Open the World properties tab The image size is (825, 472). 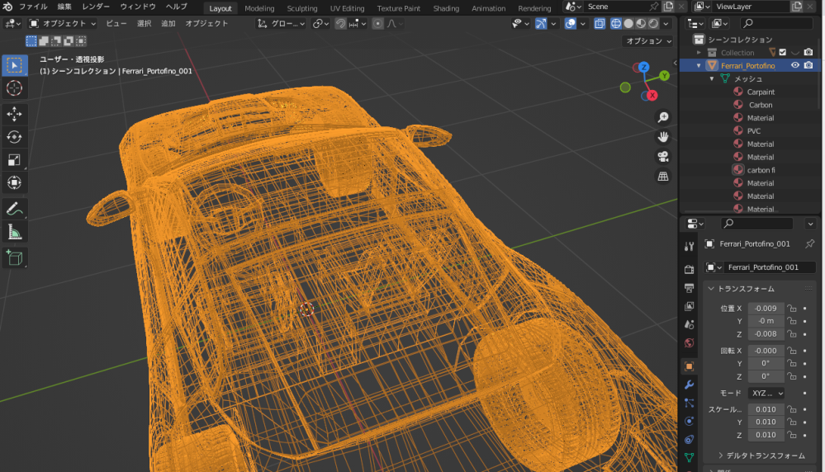(x=689, y=343)
